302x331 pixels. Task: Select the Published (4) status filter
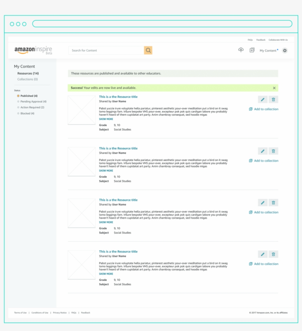point(29,96)
